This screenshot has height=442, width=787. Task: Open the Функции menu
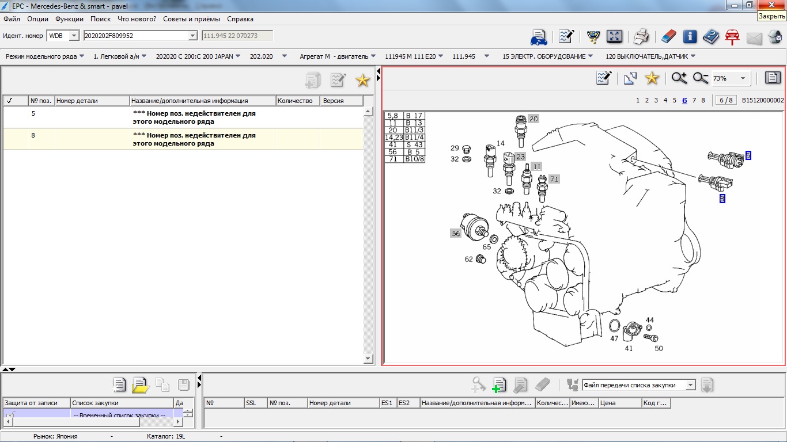[x=70, y=19]
